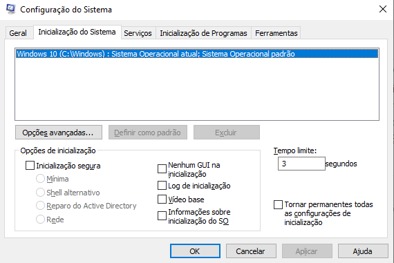Switch to the Geral tab
Image resolution: width=394 pixels, height=263 pixels.
[18, 33]
